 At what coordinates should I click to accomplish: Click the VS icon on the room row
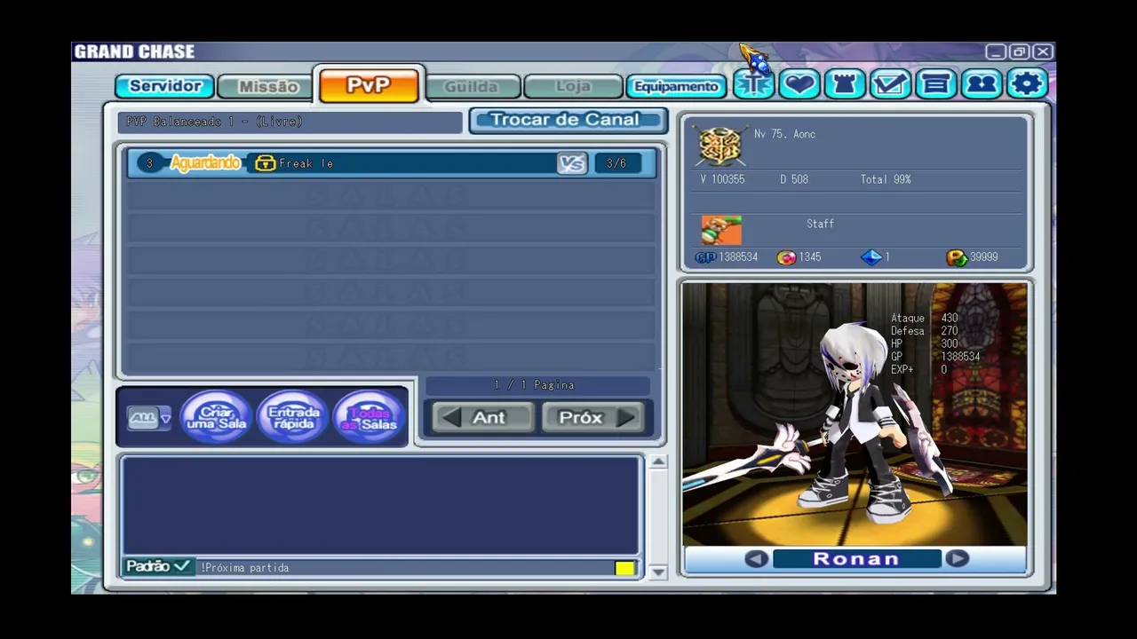572,163
